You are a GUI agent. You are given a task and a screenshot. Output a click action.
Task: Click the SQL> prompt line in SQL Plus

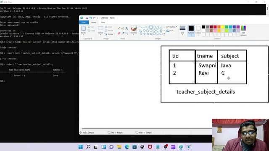[3, 81]
